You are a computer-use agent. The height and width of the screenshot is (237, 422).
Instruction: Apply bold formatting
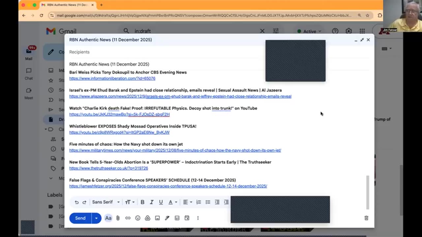[x=142, y=202]
